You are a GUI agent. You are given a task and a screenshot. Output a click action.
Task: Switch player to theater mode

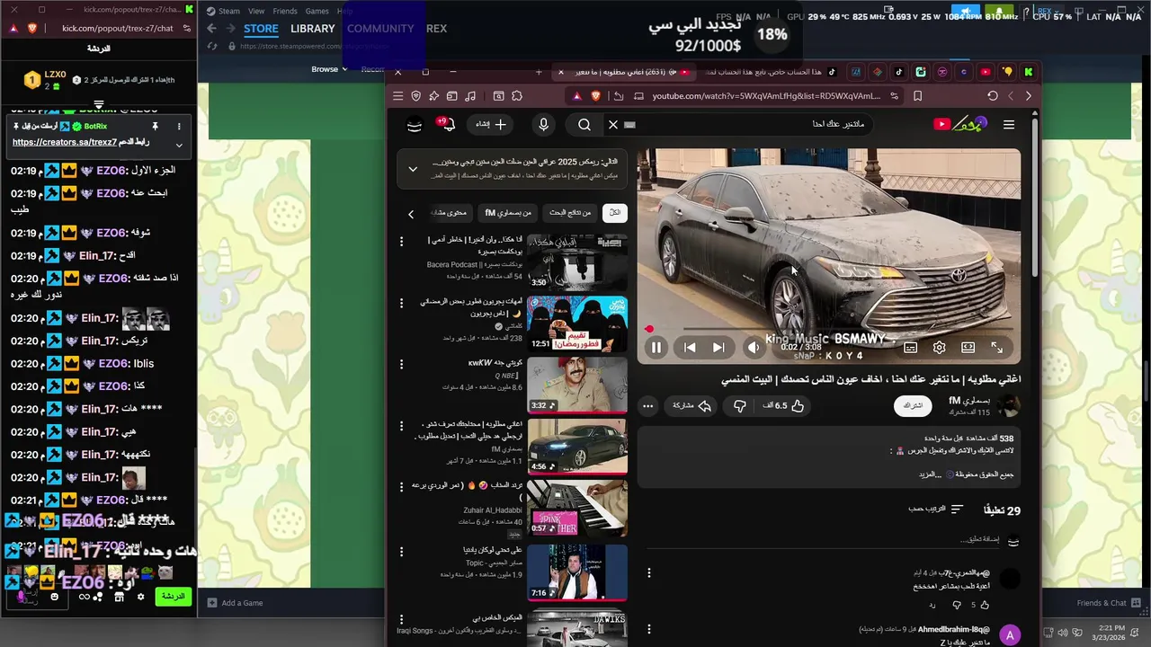point(968,347)
